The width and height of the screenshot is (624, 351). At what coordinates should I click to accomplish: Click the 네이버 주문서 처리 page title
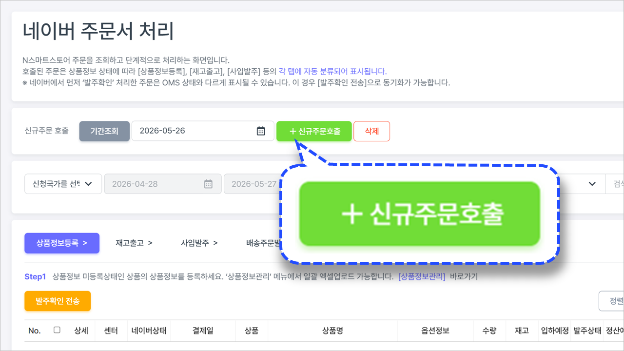[x=98, y=31]
